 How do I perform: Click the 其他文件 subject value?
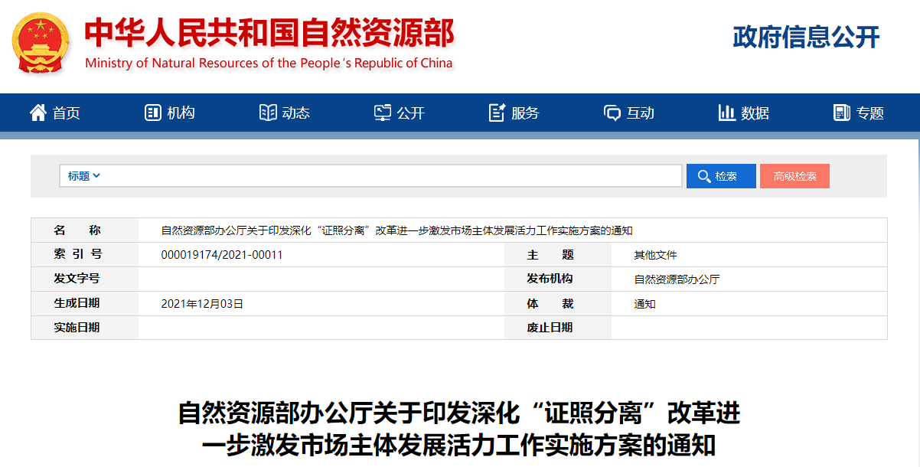[x=655, y=255]
